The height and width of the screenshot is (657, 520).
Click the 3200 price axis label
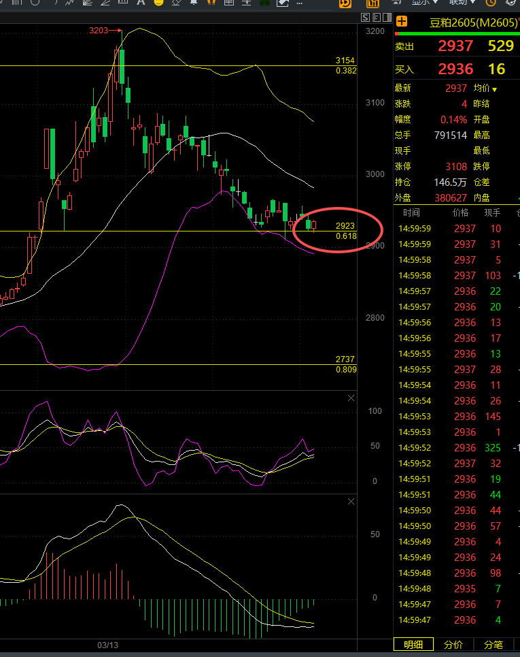[x=375, y=31]
